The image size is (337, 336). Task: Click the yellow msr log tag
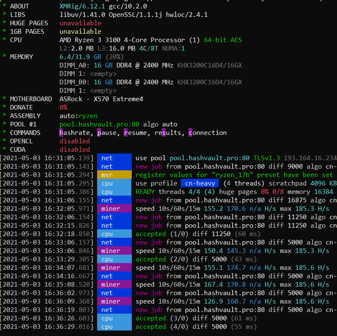[114, 175]
